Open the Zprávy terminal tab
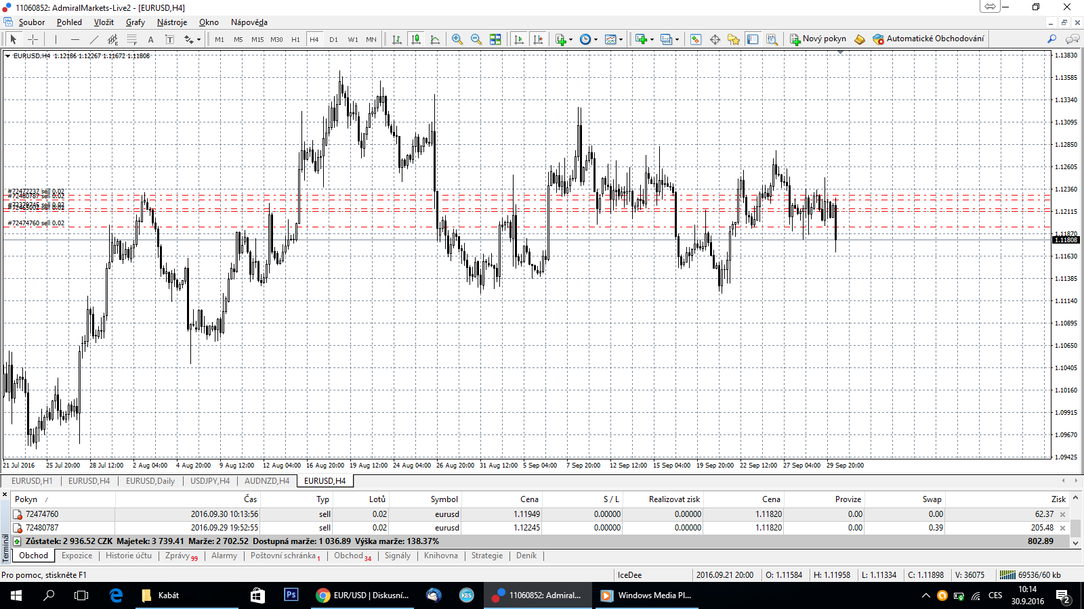Image resolution: width=1084 pixels, height=609 pixels. 181,556
